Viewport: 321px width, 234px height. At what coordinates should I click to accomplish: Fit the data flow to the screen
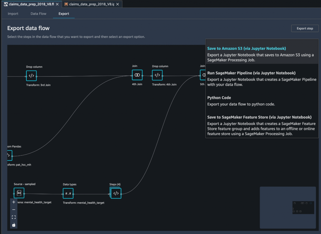tap(13, 217)
